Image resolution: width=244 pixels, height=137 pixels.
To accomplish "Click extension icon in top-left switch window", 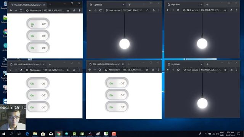I will [x=74, y=11].
